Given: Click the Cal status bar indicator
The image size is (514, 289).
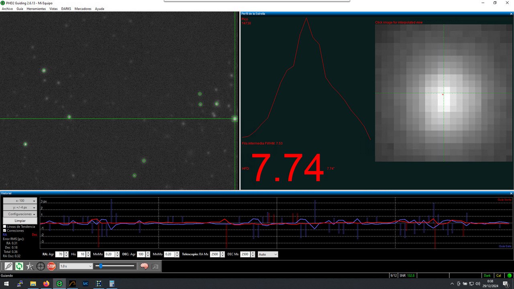Looking at the screenshot, I should point(499,276).
